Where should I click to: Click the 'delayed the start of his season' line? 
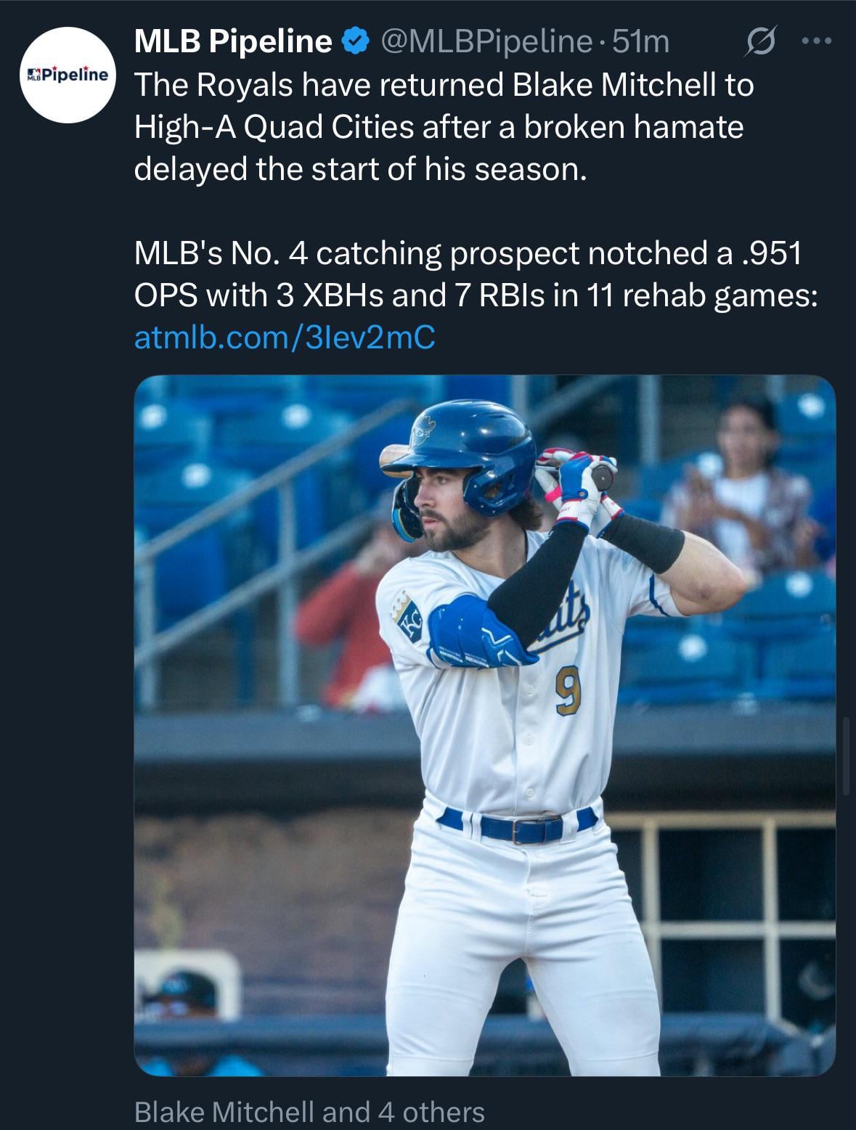360,169
